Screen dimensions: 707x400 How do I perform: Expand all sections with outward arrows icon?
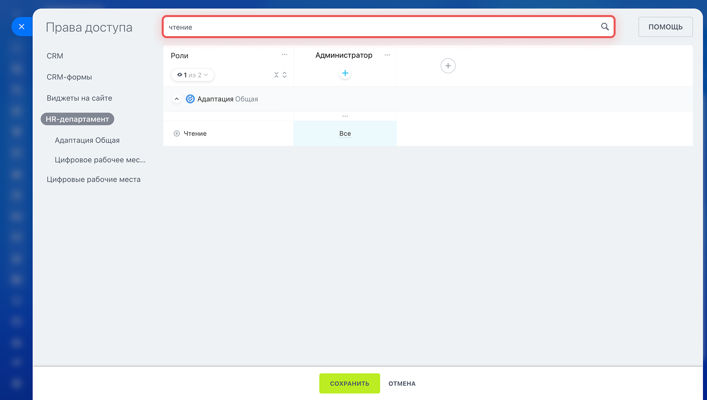click(x=285, y=75)
